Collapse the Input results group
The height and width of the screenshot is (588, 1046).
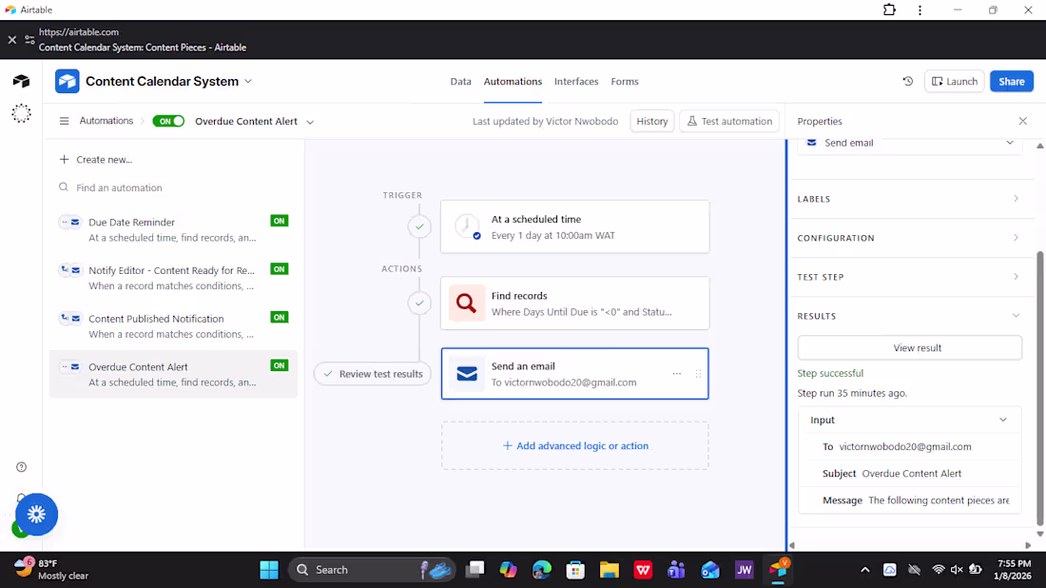[910, 420]
